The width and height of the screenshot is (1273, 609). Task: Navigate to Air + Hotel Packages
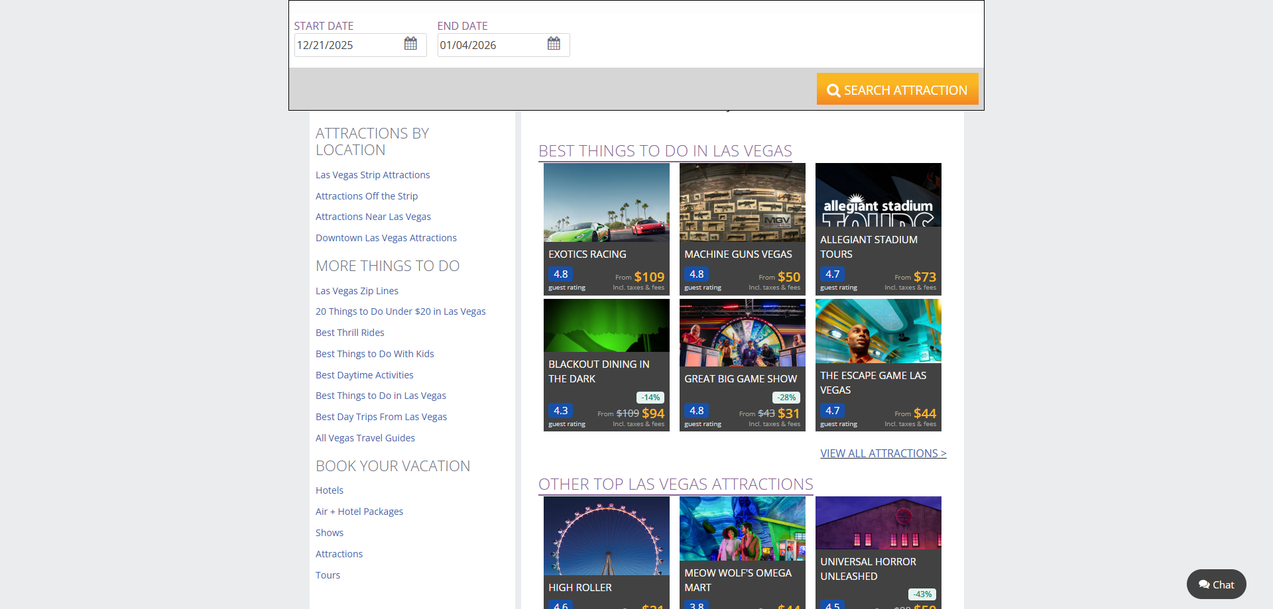359,512
